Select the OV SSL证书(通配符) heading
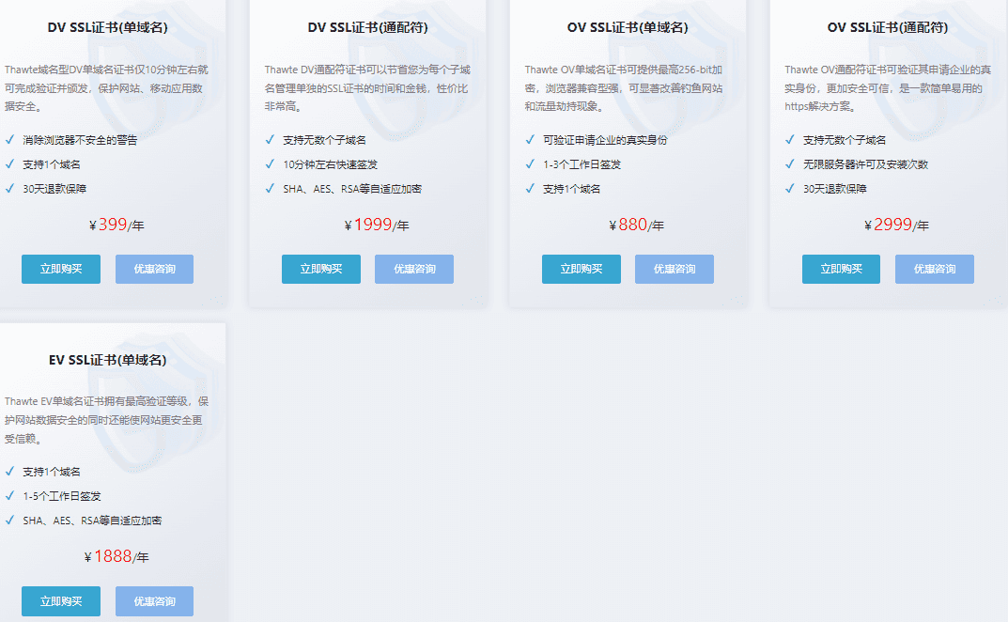The width and height of the screenshot is (1008, 622). click(888, 27)
